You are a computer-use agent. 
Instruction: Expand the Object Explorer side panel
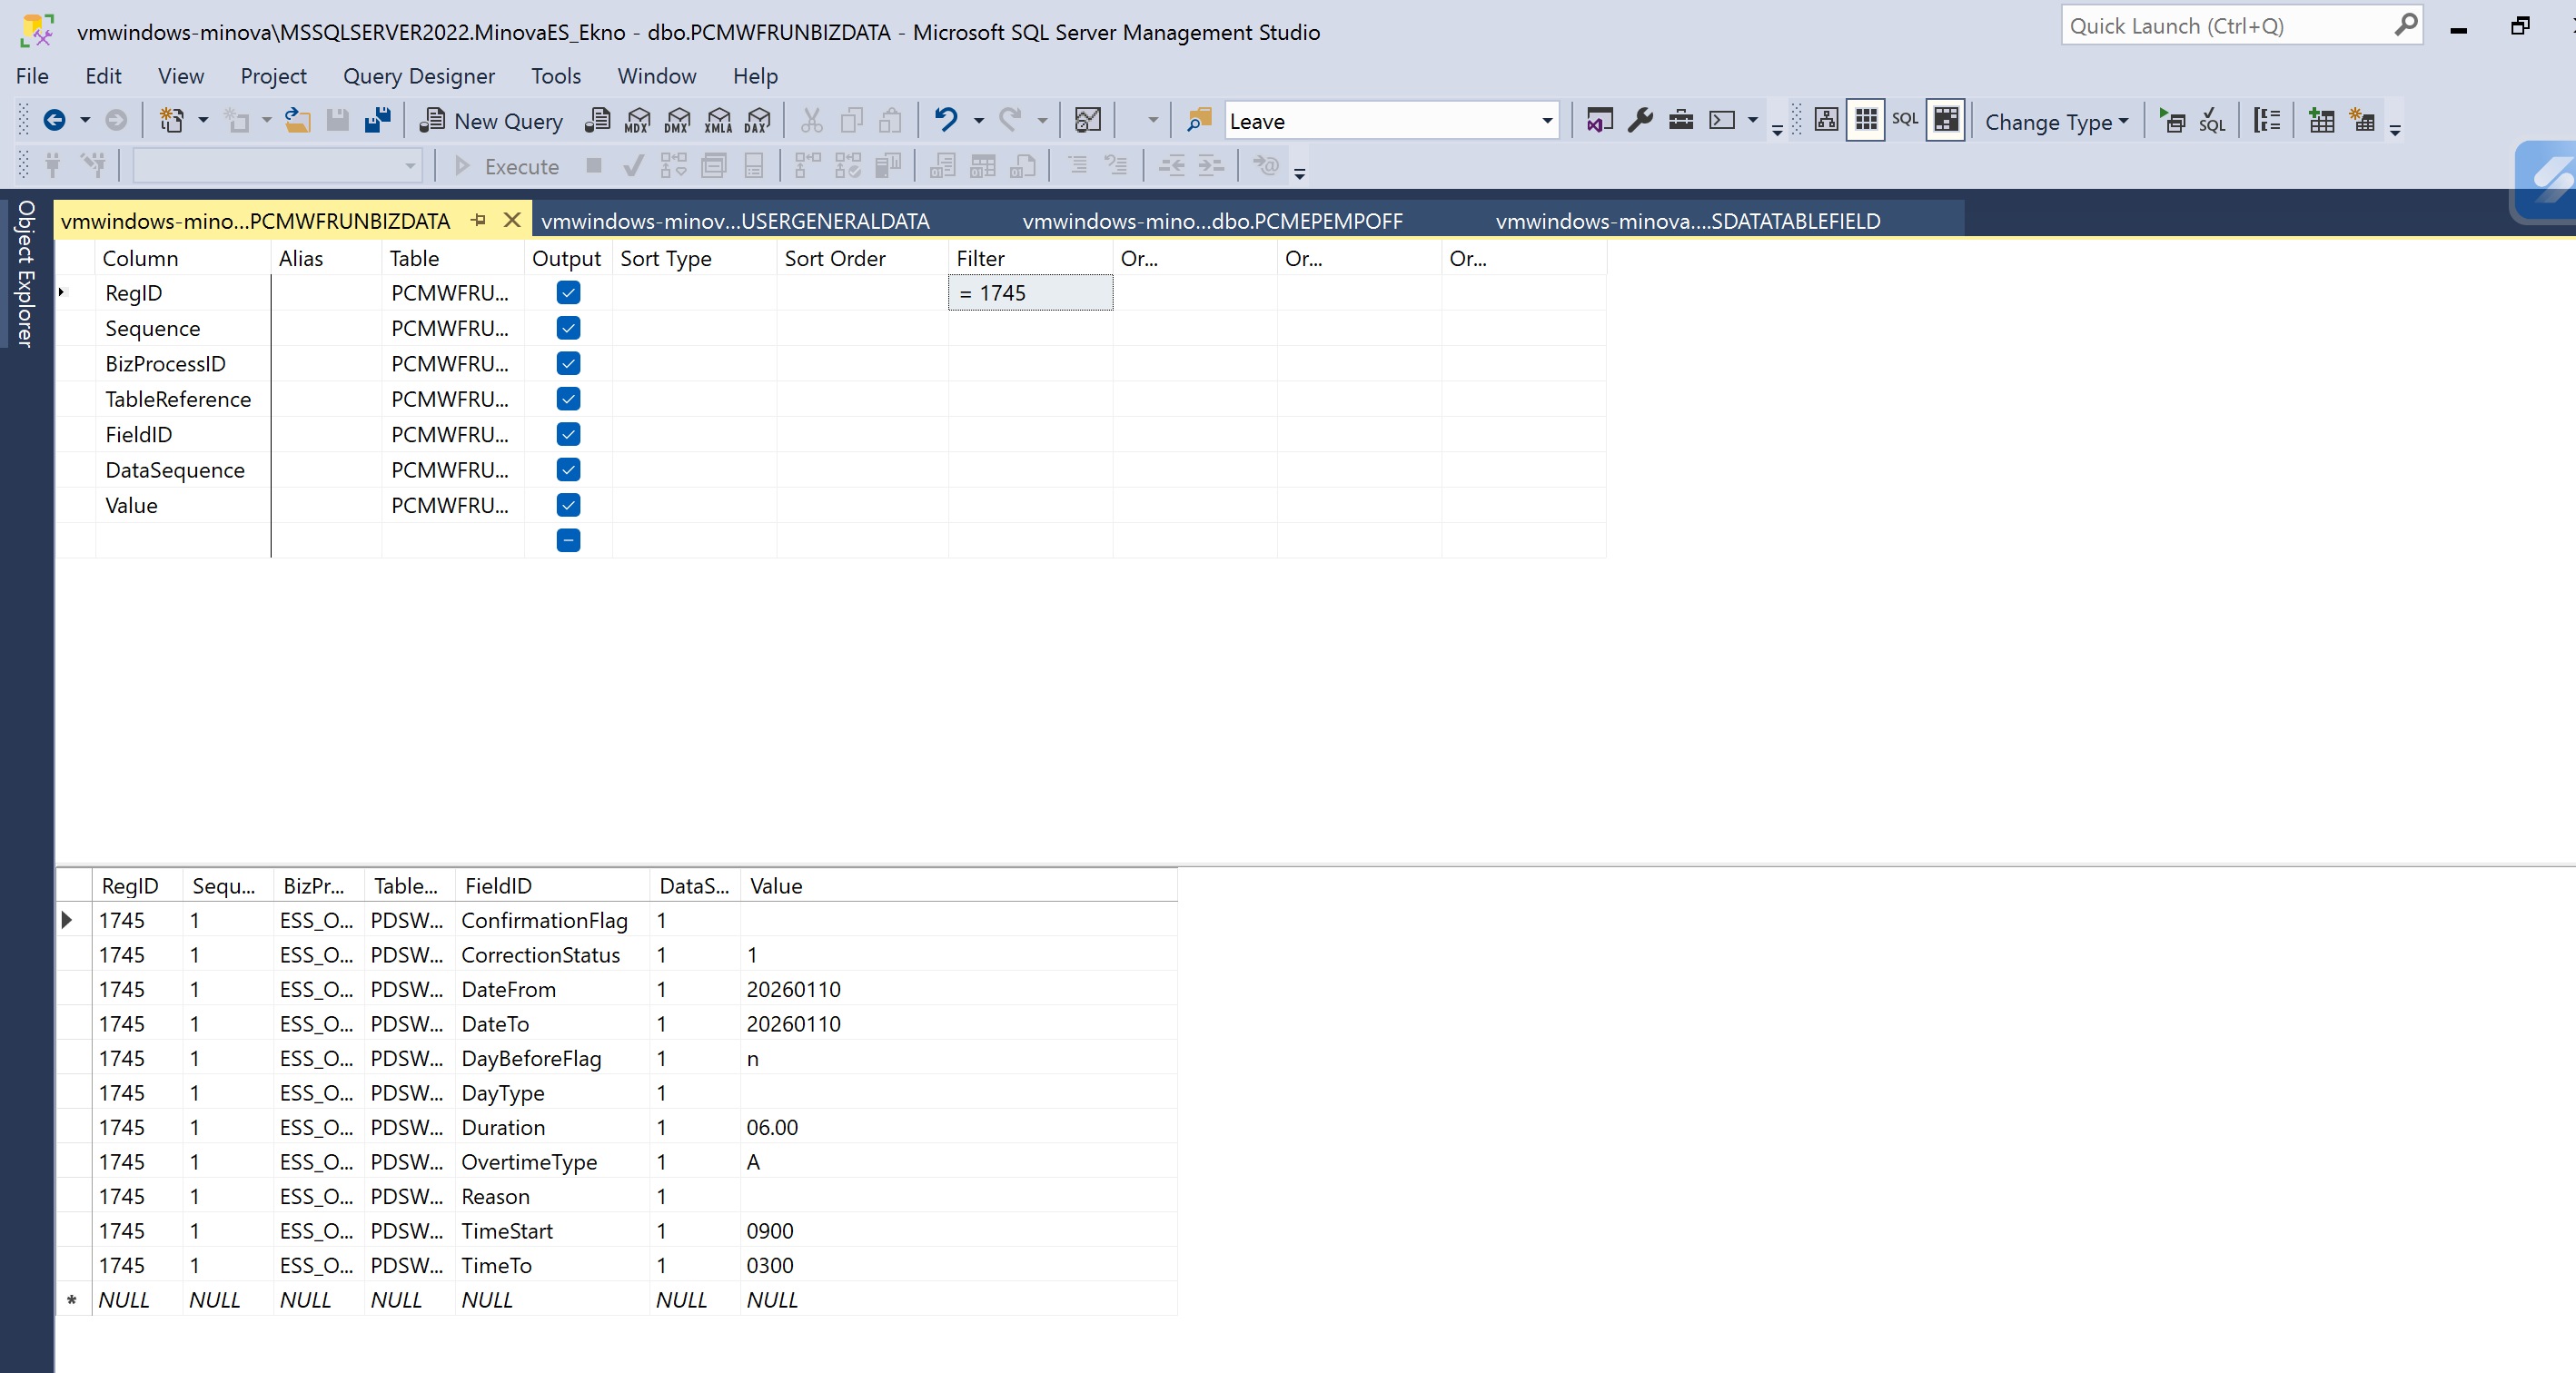tap(25, 272)
